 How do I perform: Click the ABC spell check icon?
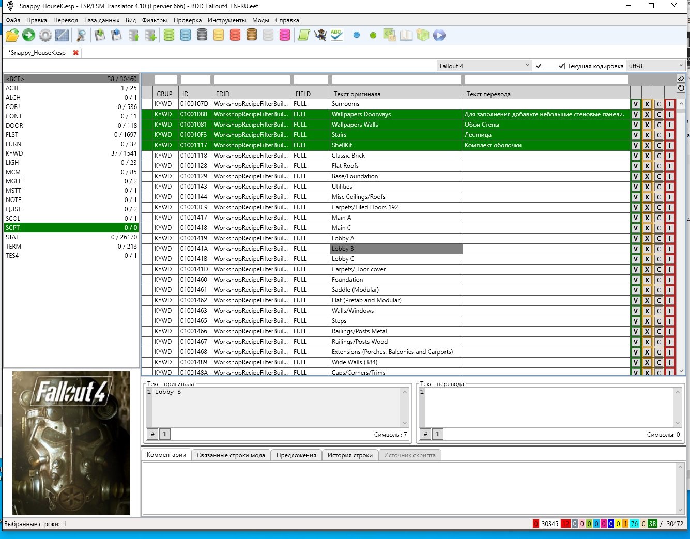pyautogui.click(x=336, y=35)
